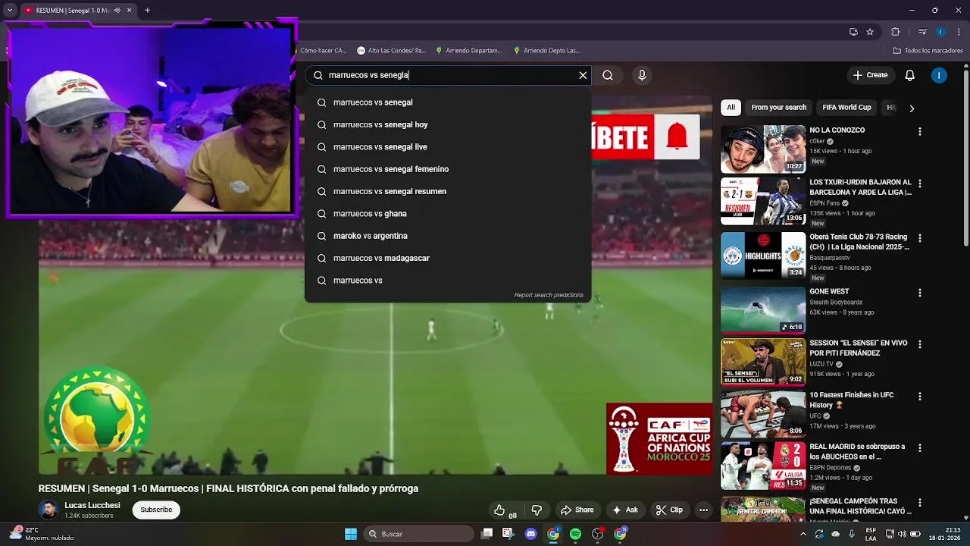Open '10 Fastest Finishes in UFC History' title

coord(852,400)
